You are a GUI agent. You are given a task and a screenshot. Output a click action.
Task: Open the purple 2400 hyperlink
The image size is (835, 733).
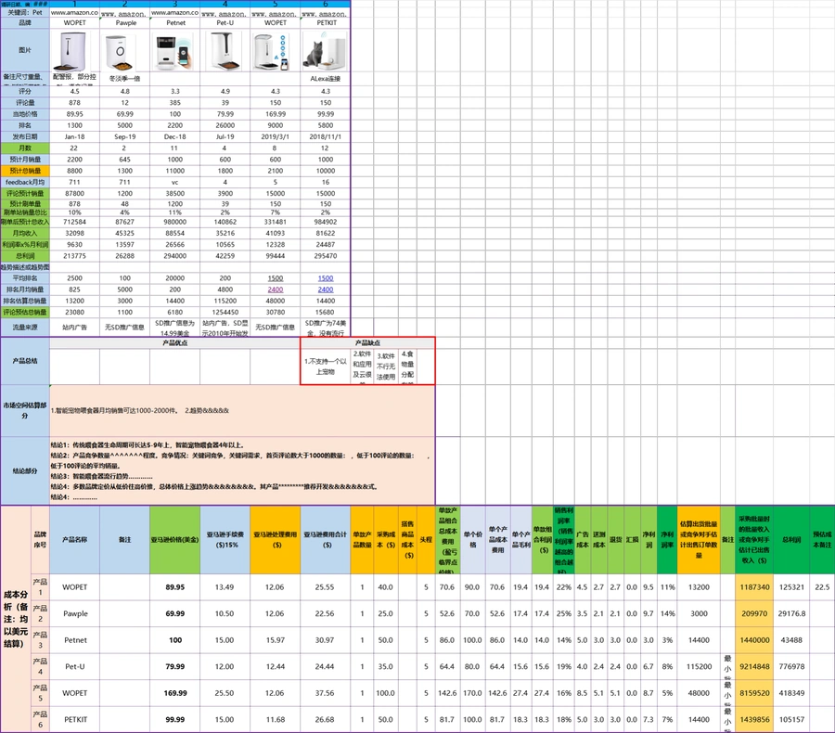pyautogui.click(x=276, y=289)
